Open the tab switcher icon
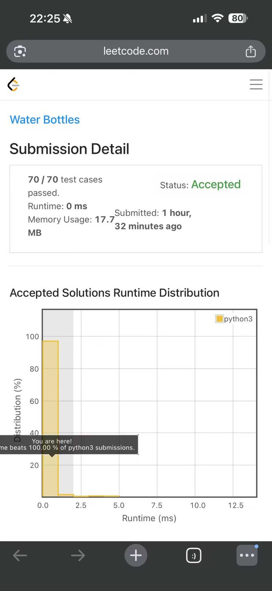Viewport: 272px width, 591px height. click(194, 555)
